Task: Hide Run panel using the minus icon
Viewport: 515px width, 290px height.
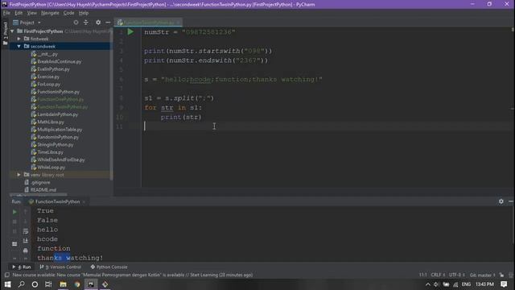Action: [x=511, y=201]
